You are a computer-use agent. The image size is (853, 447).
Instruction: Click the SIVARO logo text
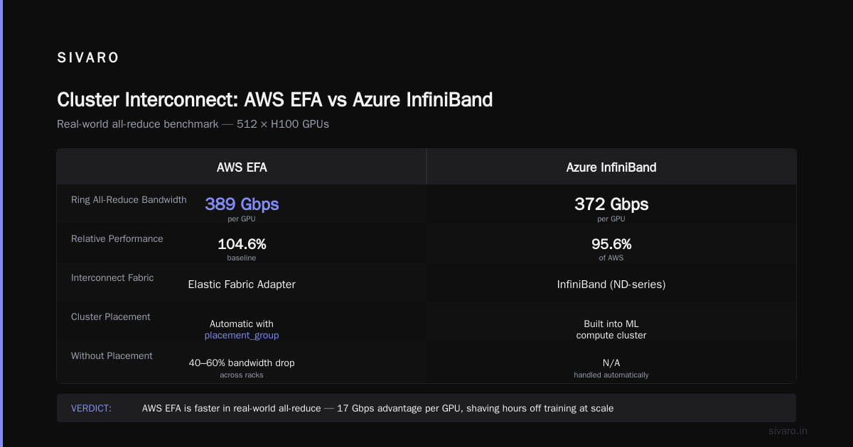88,58
